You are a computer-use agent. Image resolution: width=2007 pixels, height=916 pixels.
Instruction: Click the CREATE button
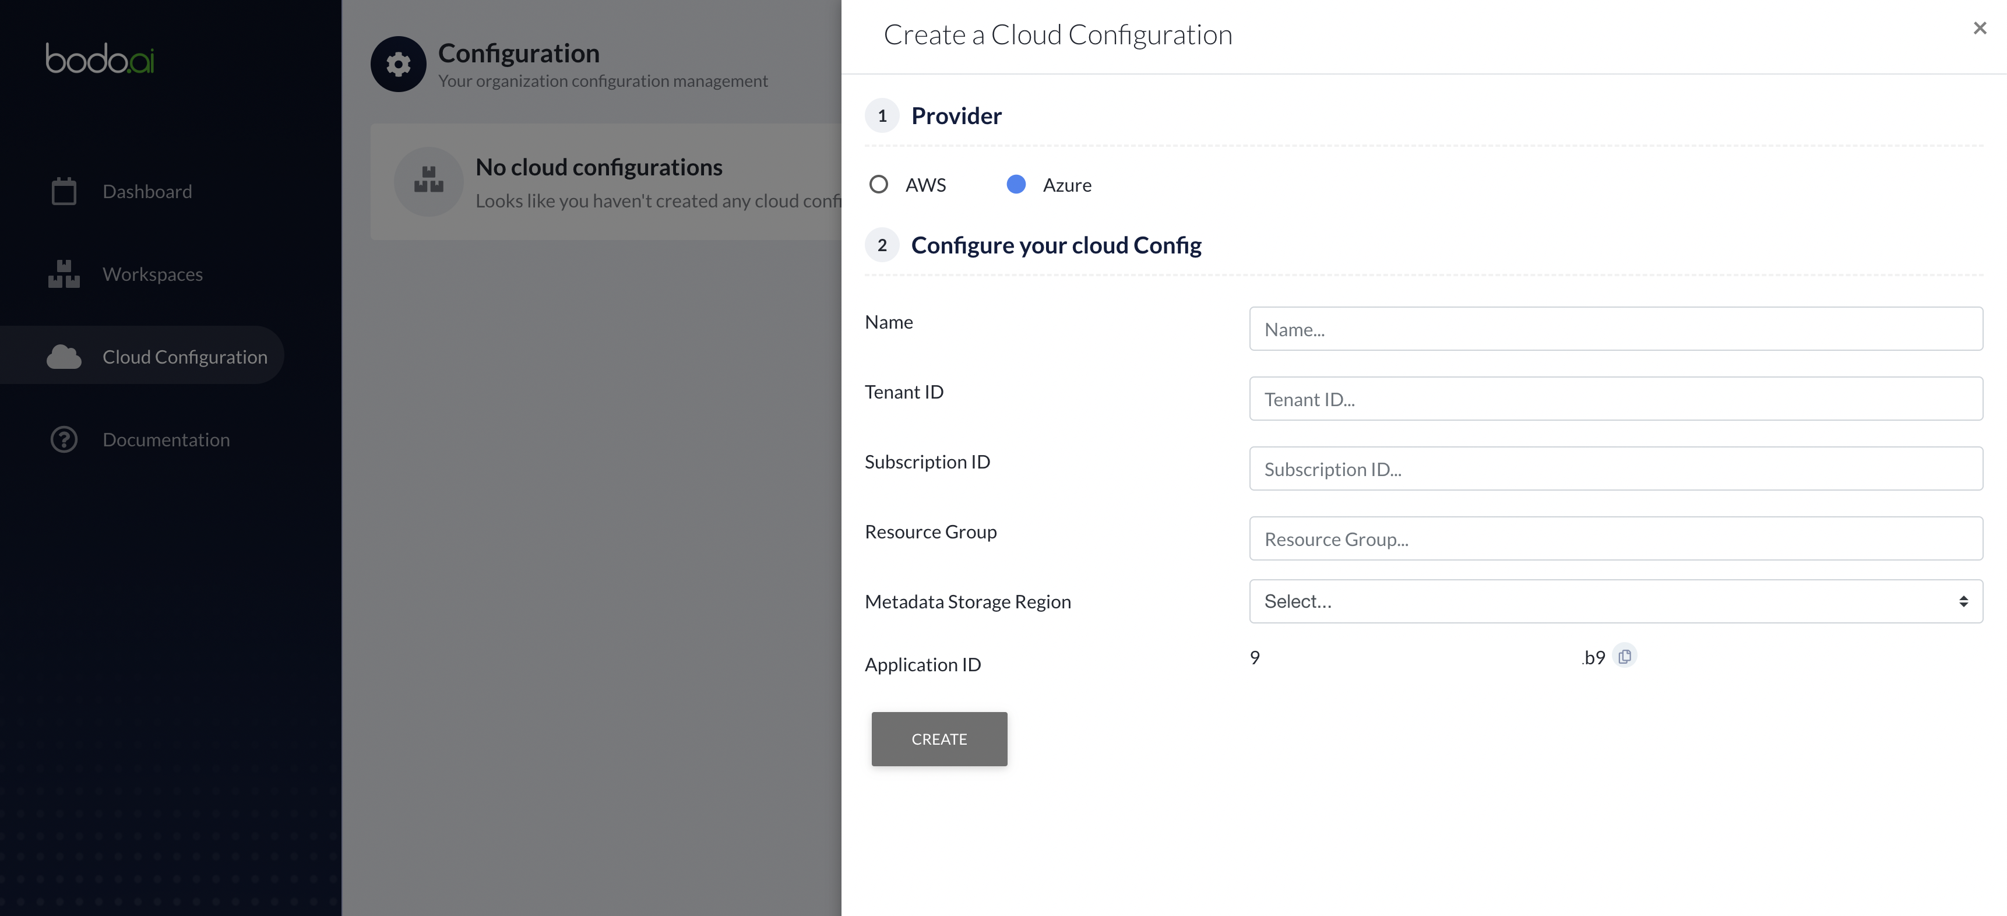(939, 739)
